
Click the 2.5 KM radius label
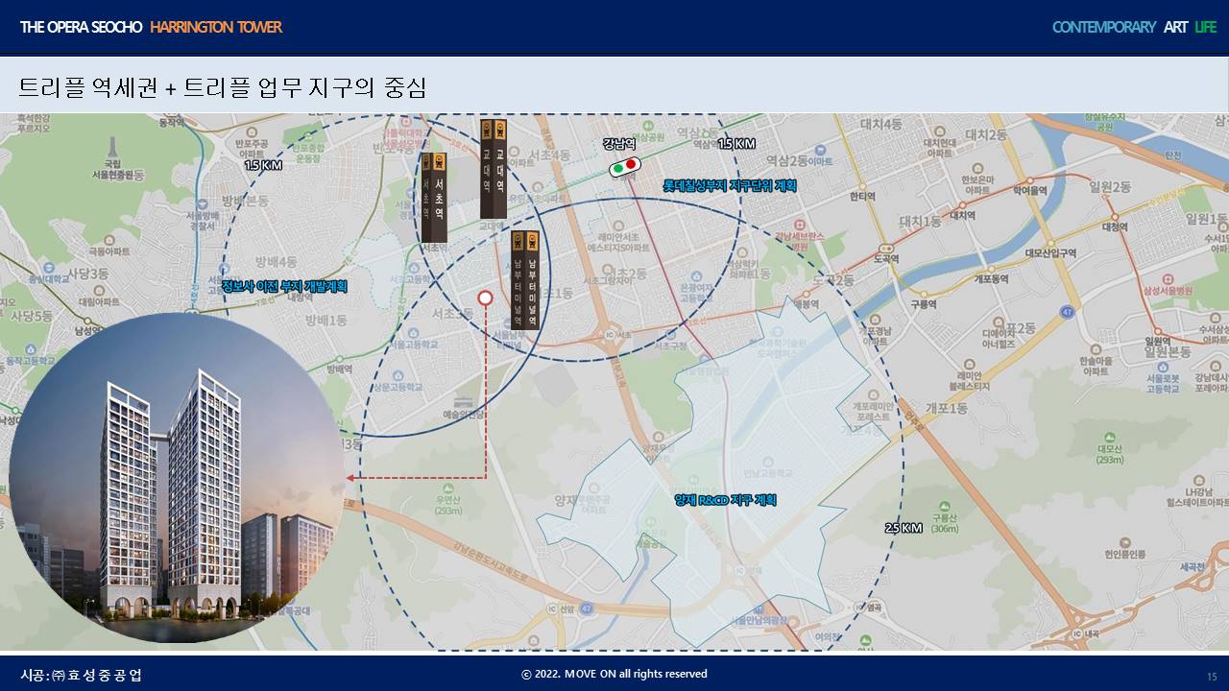[903, 528]
